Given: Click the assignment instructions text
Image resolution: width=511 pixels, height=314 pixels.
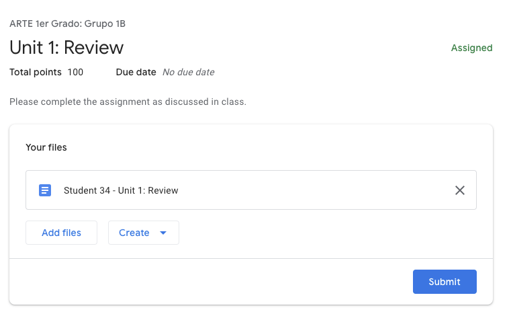Looking at the screenshot, I should [128, 103].
